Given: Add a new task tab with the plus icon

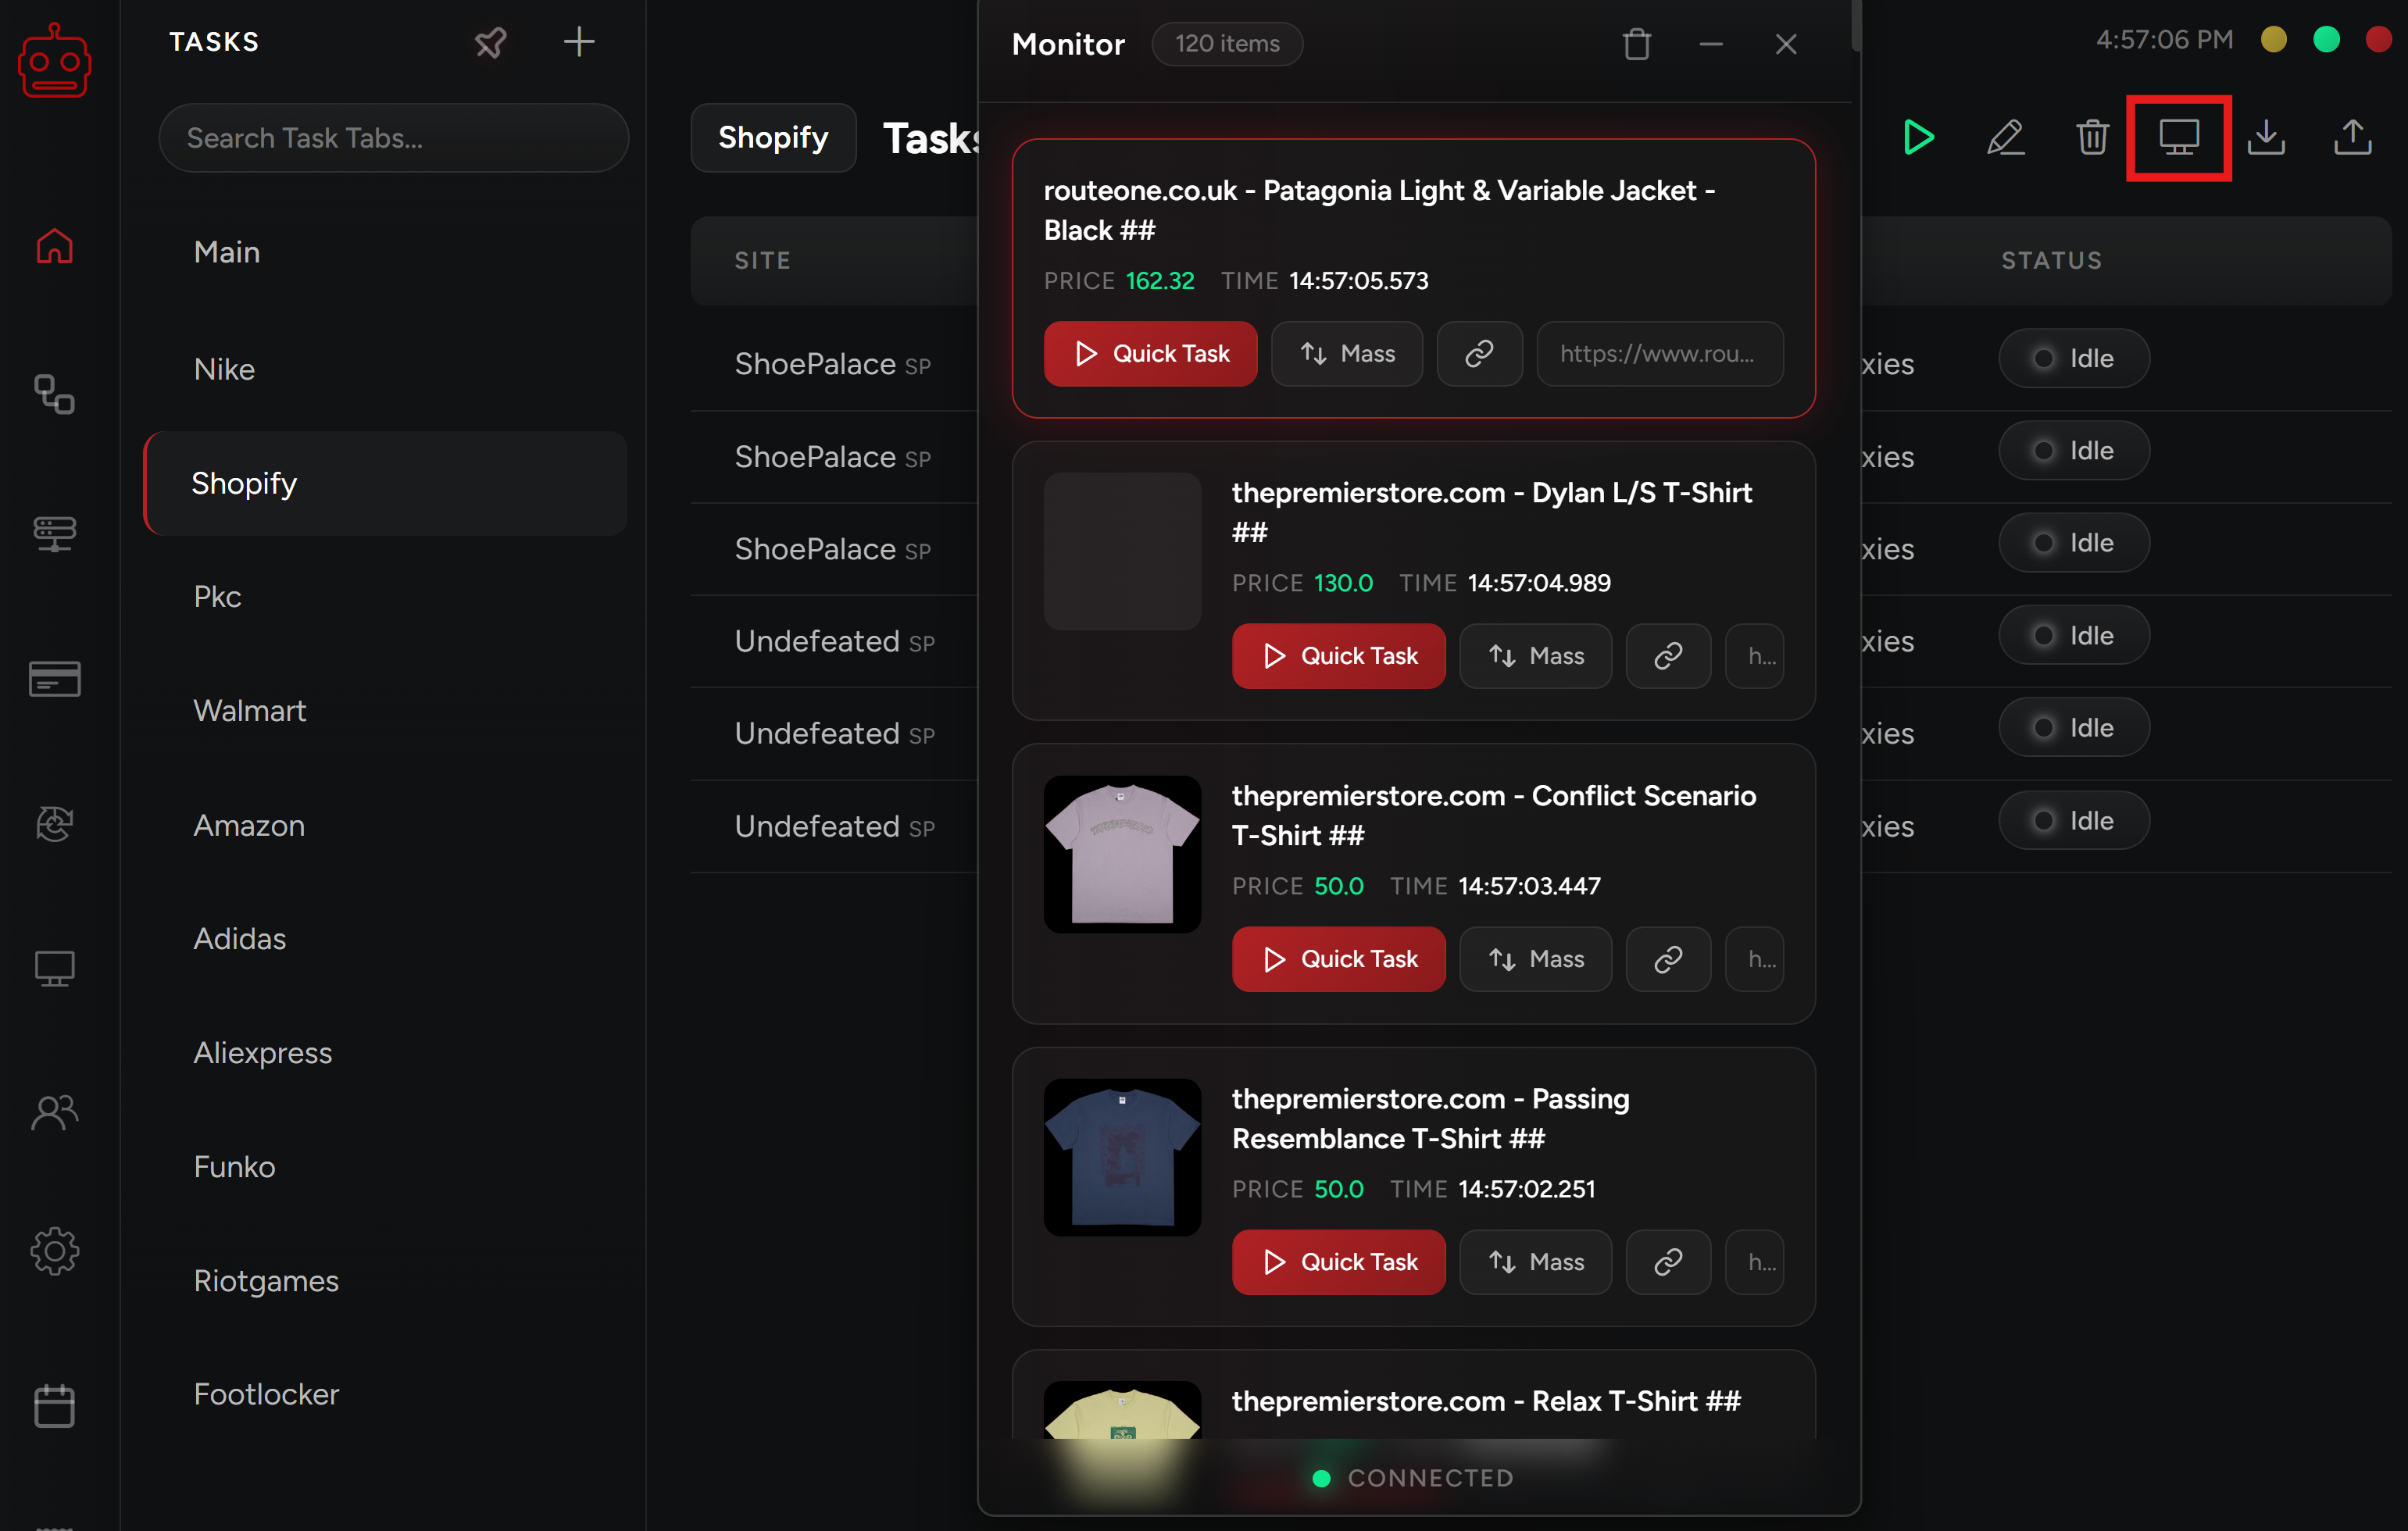Looking at the screenshot, I should coord(579,42).
